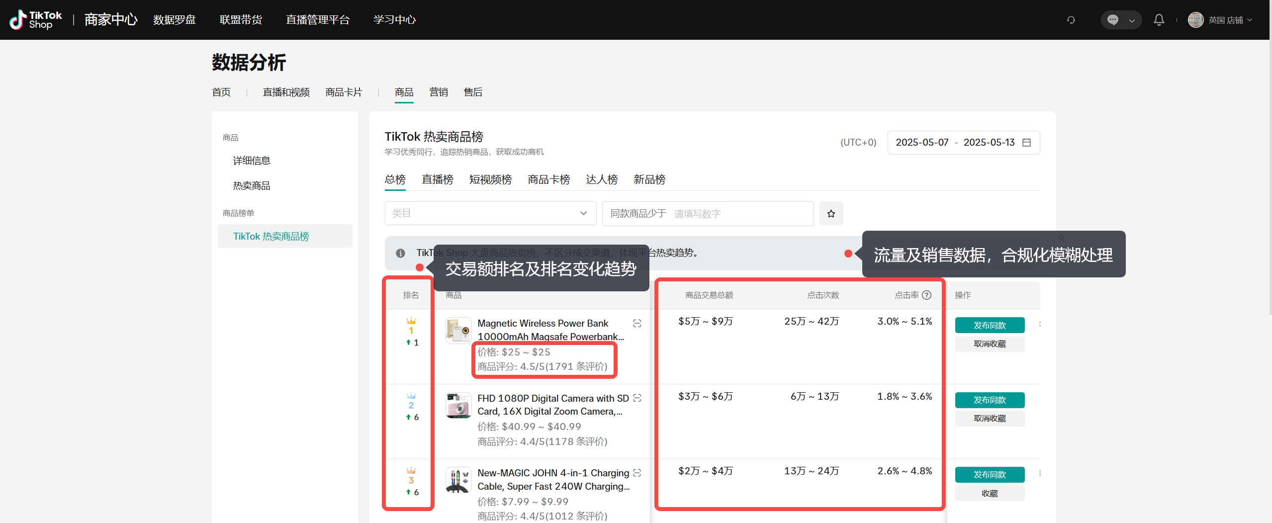Open 详细信息 in the left sidebar

click(x=252, y=161)
